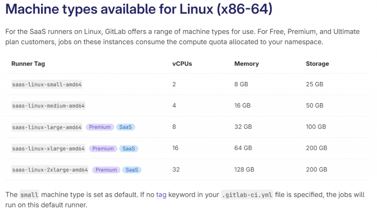Select the SaaS badge on the xlarge row
The image size is (377, 210).
click(x=129, y=149)
